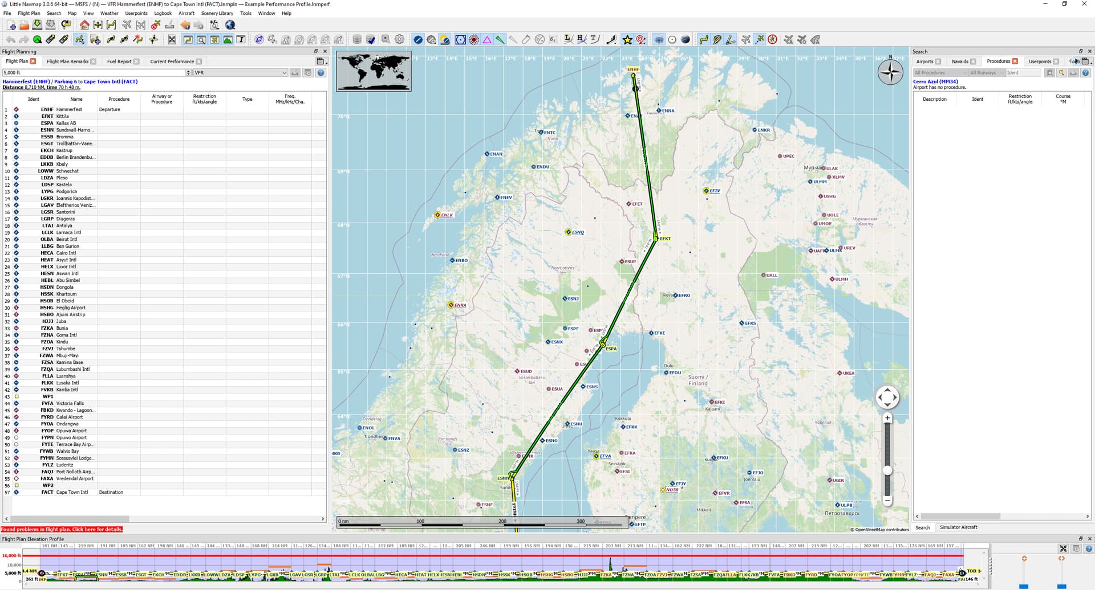Click the new flight plan icon
The height and width of the screenshot is (590, 1095).
(11, 25)
